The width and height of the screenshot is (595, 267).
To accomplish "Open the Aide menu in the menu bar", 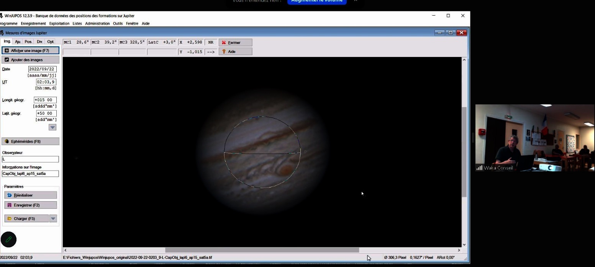I will tap(146, 23).
